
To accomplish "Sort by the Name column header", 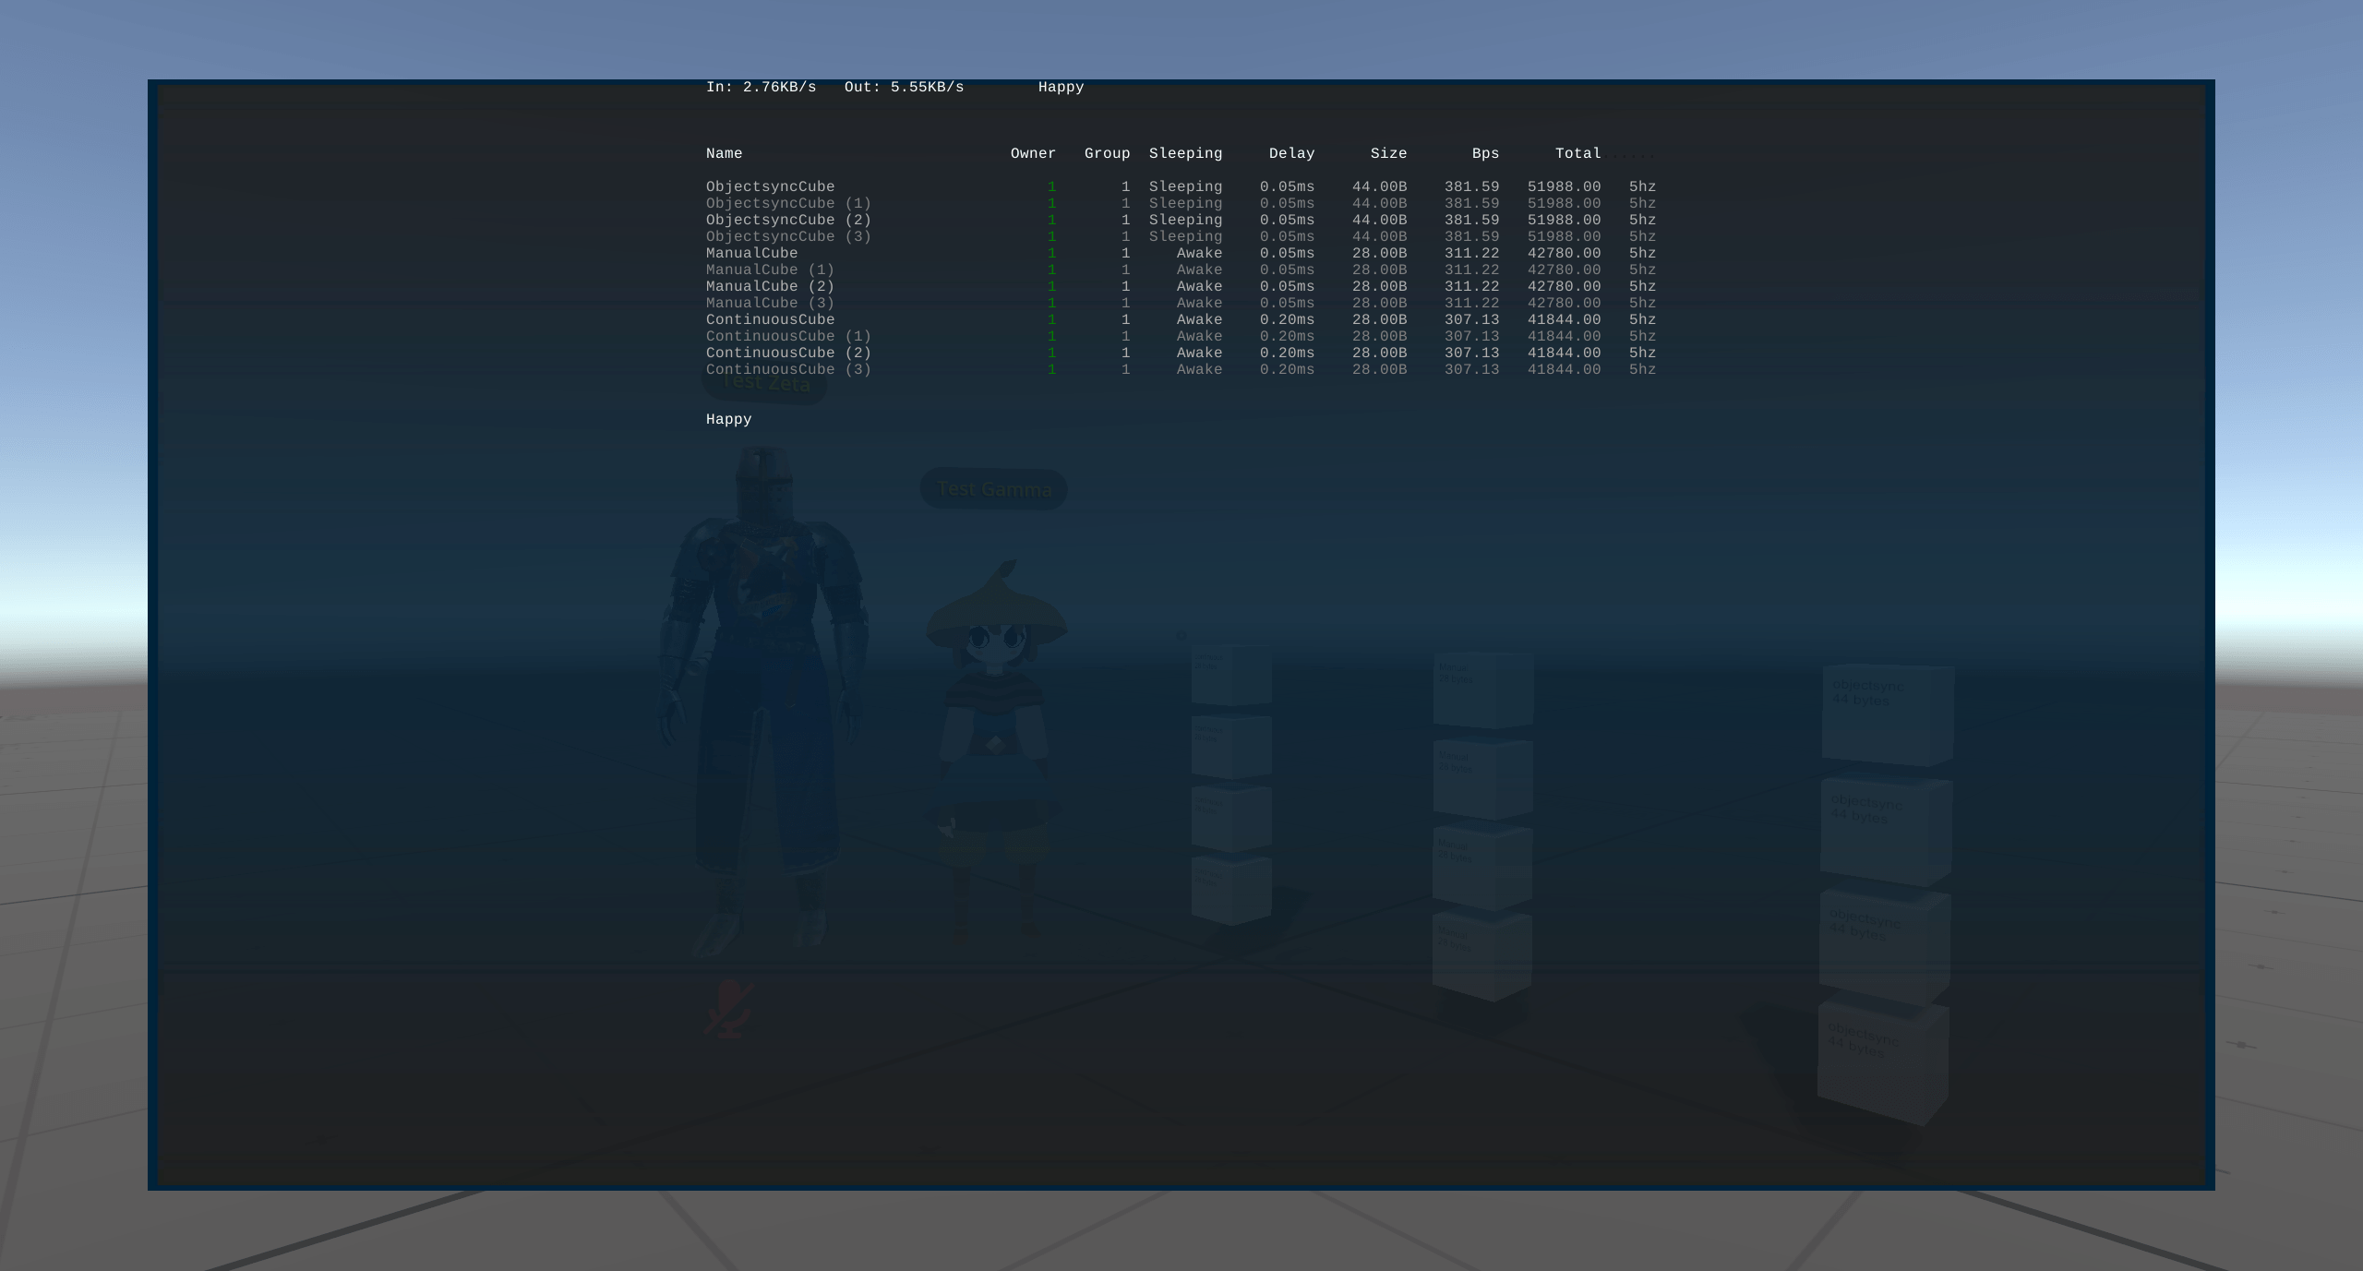I will tap(726, 153).
